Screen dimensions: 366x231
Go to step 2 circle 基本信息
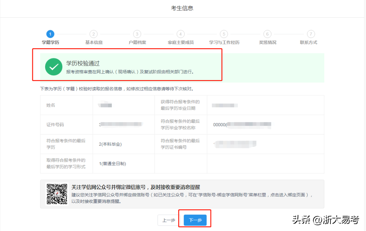click(94, 34)
